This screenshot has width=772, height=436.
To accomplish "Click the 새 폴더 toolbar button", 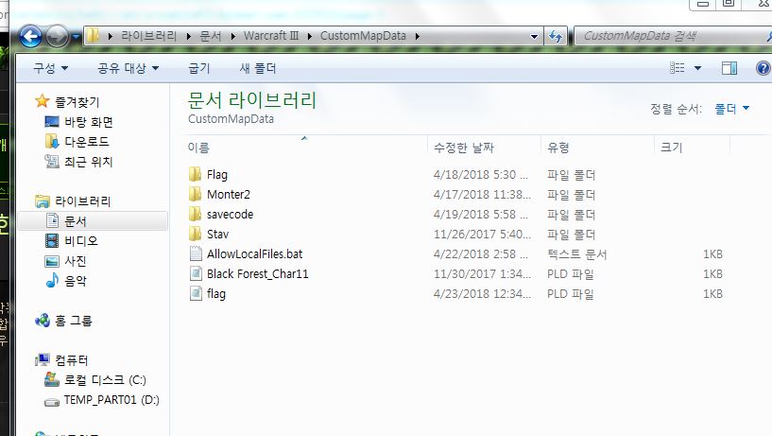I will coord(258,68).
